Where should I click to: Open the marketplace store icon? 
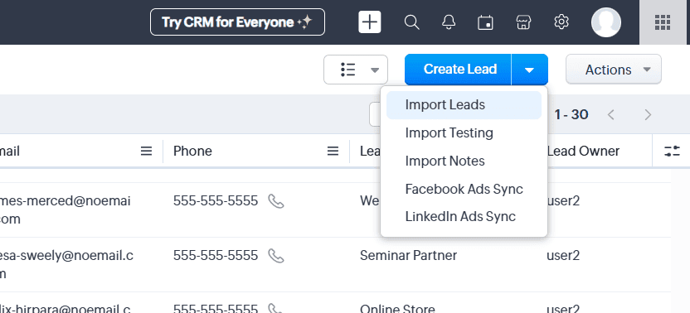click(523, 22)
